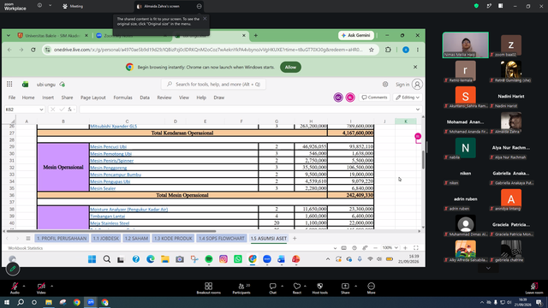Open Host tools in Zoom toolbar

pyautogui.click(x=319, y=288)
